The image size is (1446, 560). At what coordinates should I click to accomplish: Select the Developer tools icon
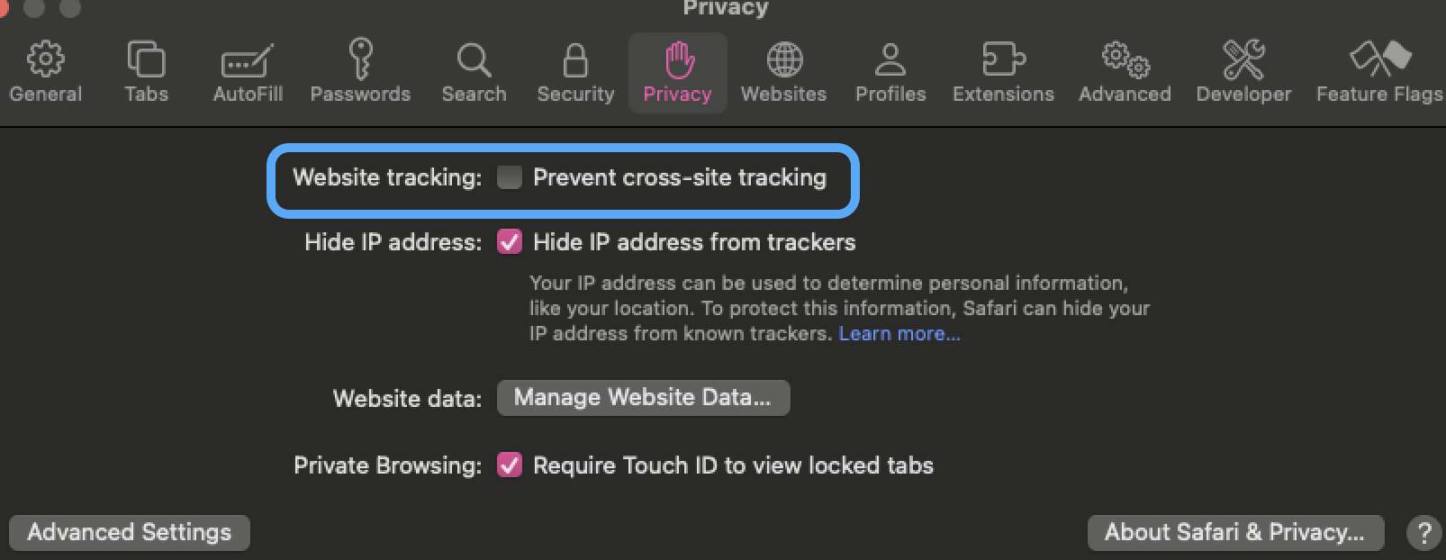point(1243,60)
